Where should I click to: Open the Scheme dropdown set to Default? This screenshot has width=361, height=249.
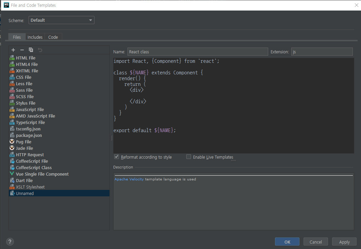(62, 20)
